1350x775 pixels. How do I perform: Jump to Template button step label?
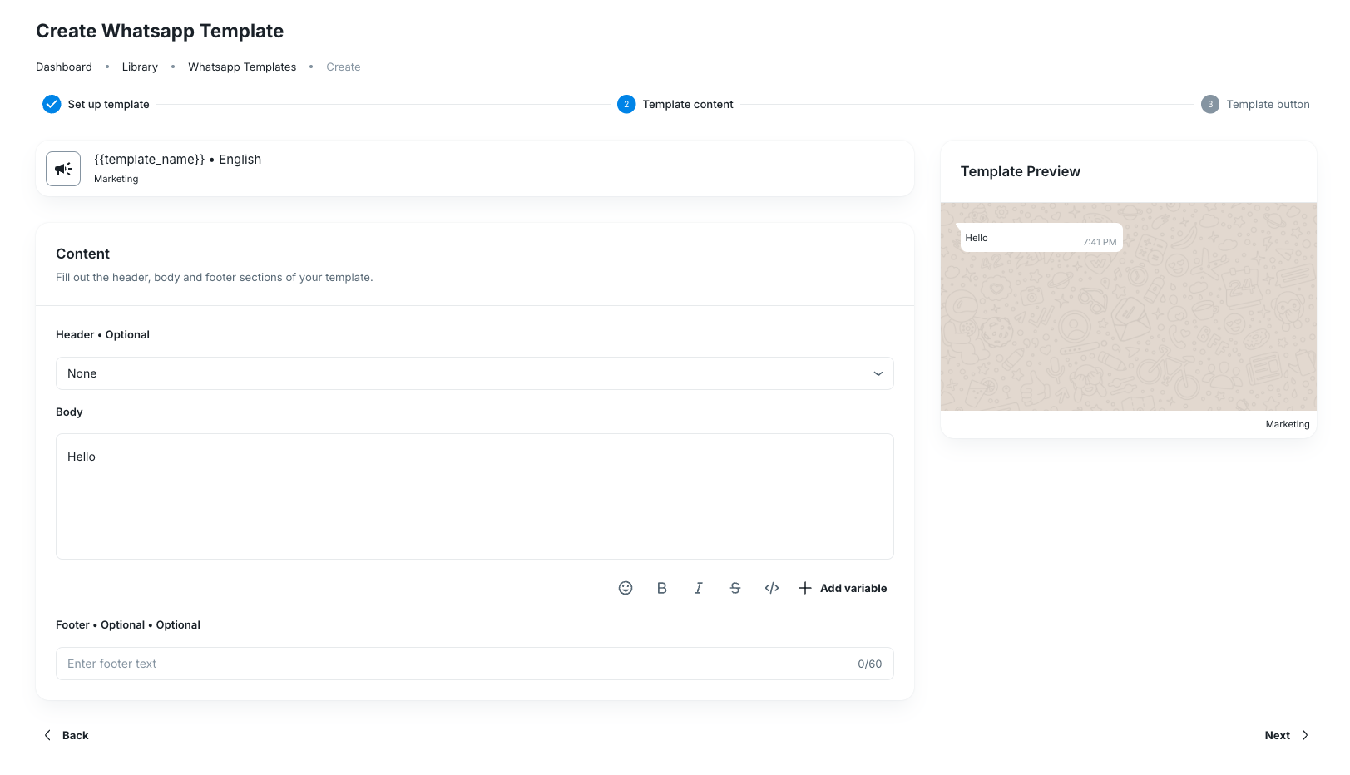[1268, 104]
